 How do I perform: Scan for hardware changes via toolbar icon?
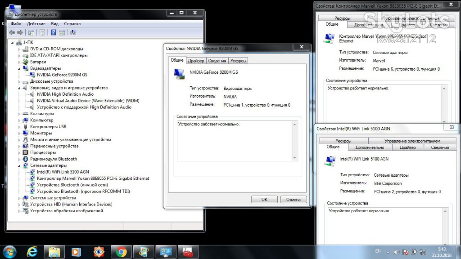pyautogui.click(x=73, y=32)
